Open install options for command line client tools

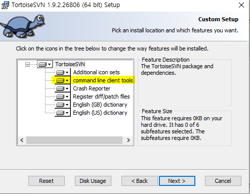pos(63,80)
